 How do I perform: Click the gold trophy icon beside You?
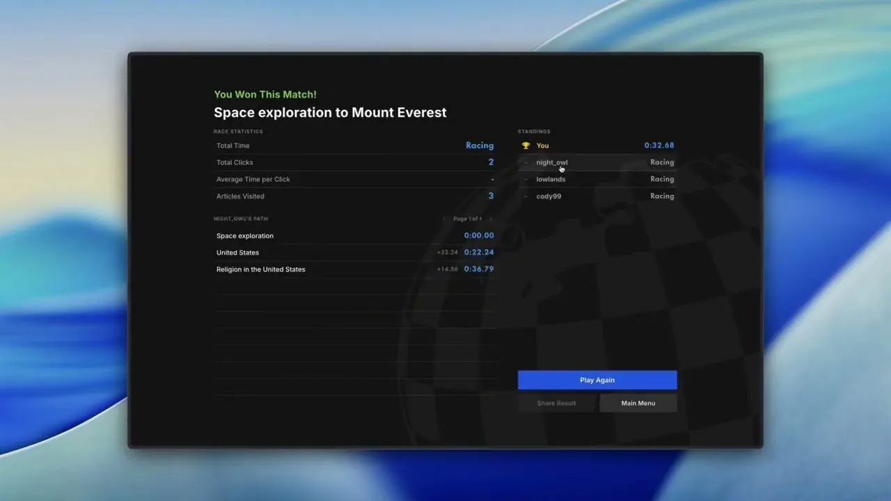coord(526,145)
